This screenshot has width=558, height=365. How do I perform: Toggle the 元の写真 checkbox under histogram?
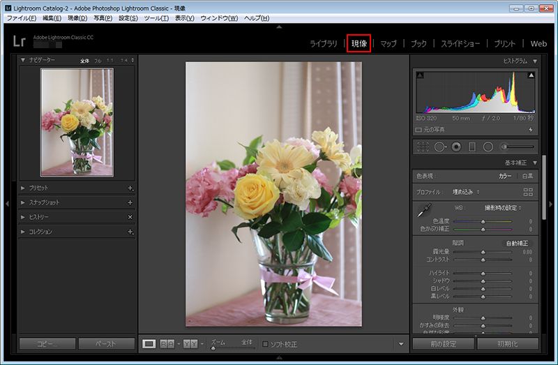[418, 130]
